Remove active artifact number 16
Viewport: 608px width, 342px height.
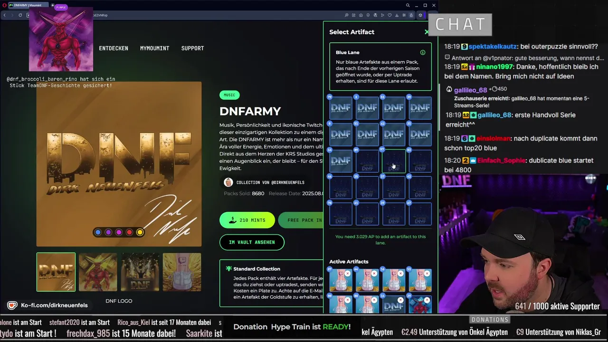(x=400, y=274)
